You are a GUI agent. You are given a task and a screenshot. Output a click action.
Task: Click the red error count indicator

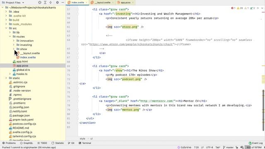click(x=233, y=8)
